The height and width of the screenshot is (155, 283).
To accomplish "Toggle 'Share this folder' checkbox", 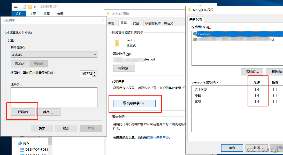I will pyautogui.click(x=7, y=33).
